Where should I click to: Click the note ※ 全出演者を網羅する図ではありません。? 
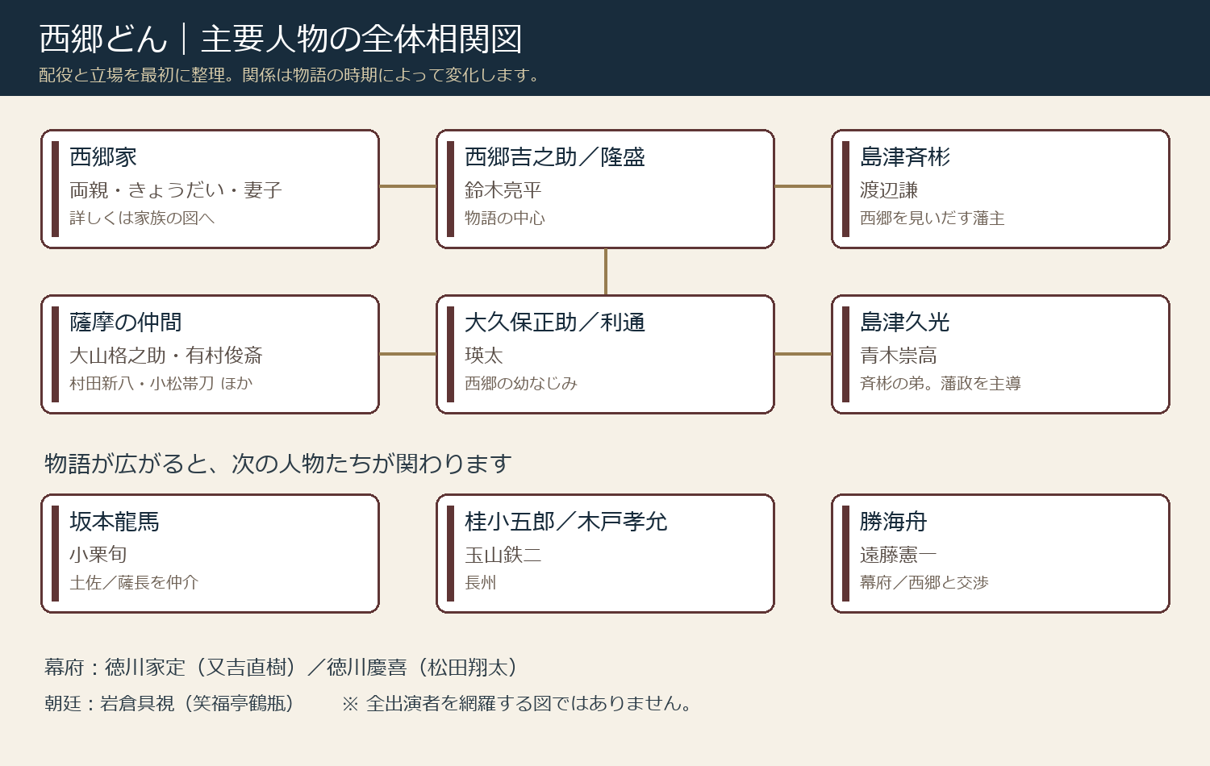517,703
